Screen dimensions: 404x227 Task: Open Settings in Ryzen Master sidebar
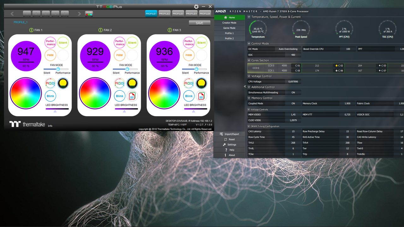[229, 145]
